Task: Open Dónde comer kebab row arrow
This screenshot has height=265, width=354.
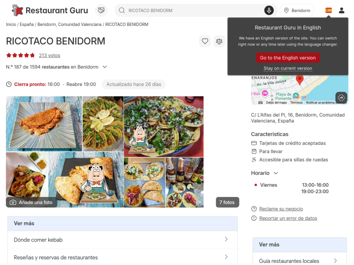Action: [226, 239]
